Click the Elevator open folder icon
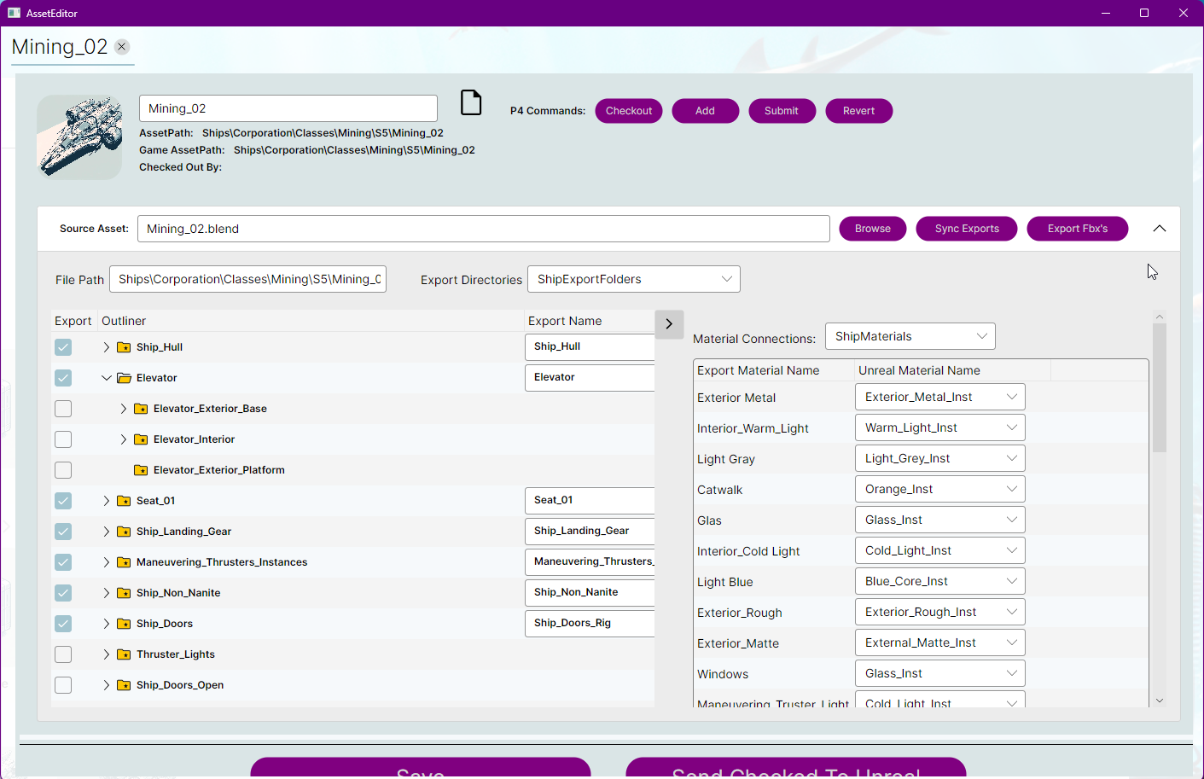Viewport: 1204px width, 779px height. pyautogui.click(x=124, y=378)
